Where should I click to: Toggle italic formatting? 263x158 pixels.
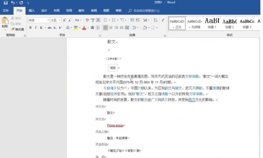tap(36, 27)
